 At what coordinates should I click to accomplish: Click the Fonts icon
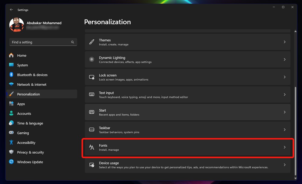(92, 147)
